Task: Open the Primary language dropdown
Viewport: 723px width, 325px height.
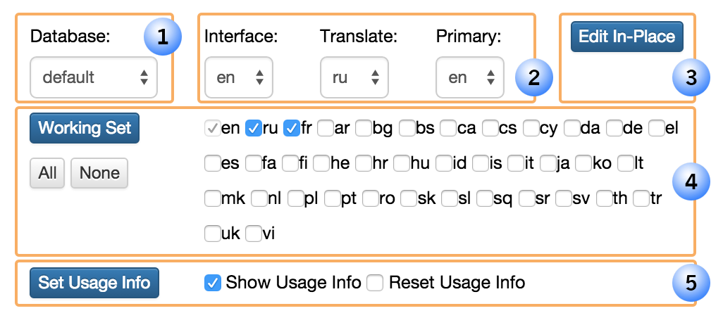Action: click(470, 77)
